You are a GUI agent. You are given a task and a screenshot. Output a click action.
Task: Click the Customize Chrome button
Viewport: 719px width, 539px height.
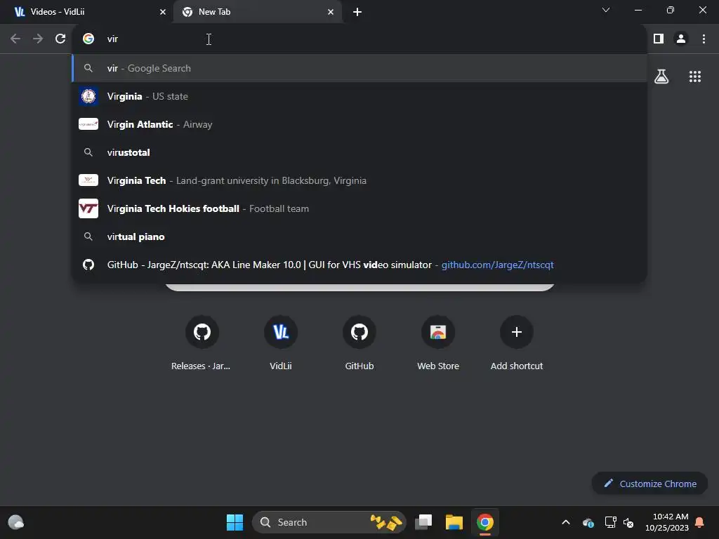(x=649, y=484)
